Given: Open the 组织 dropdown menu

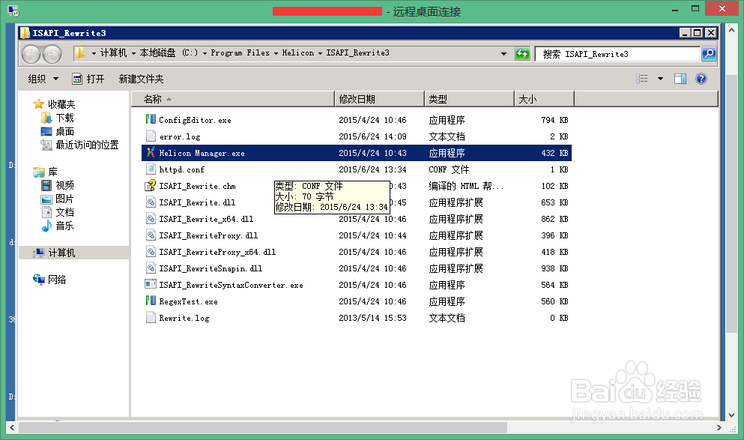Looking at the screenshot, I should coord(43,79).
